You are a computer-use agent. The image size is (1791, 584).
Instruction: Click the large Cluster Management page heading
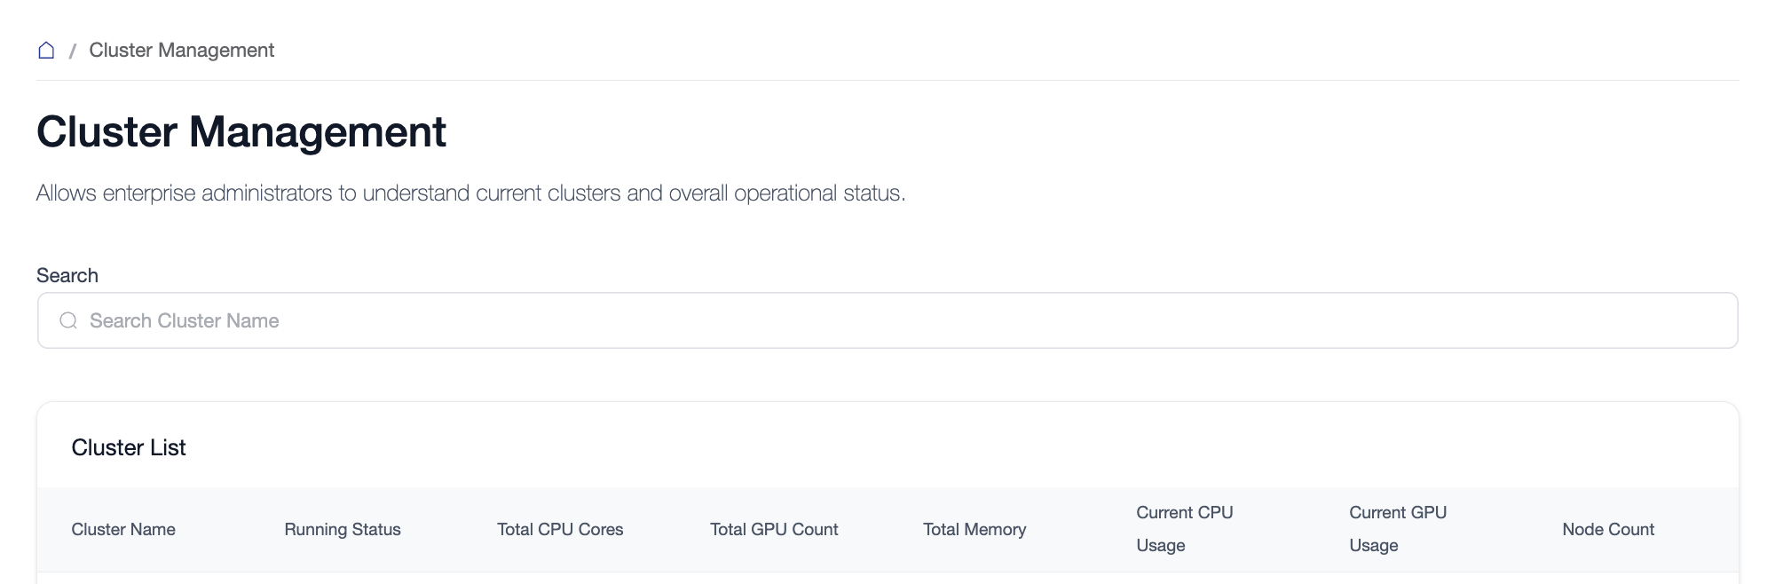click(241, 132)
